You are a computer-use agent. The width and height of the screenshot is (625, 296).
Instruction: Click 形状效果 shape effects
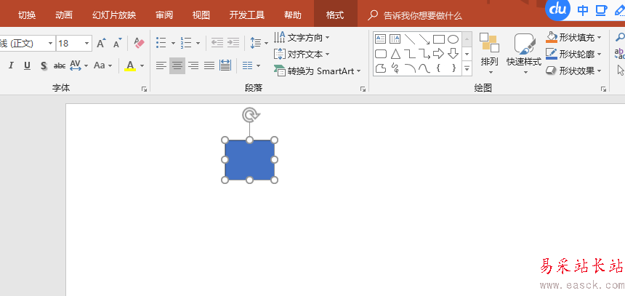(x=573, y=71)
